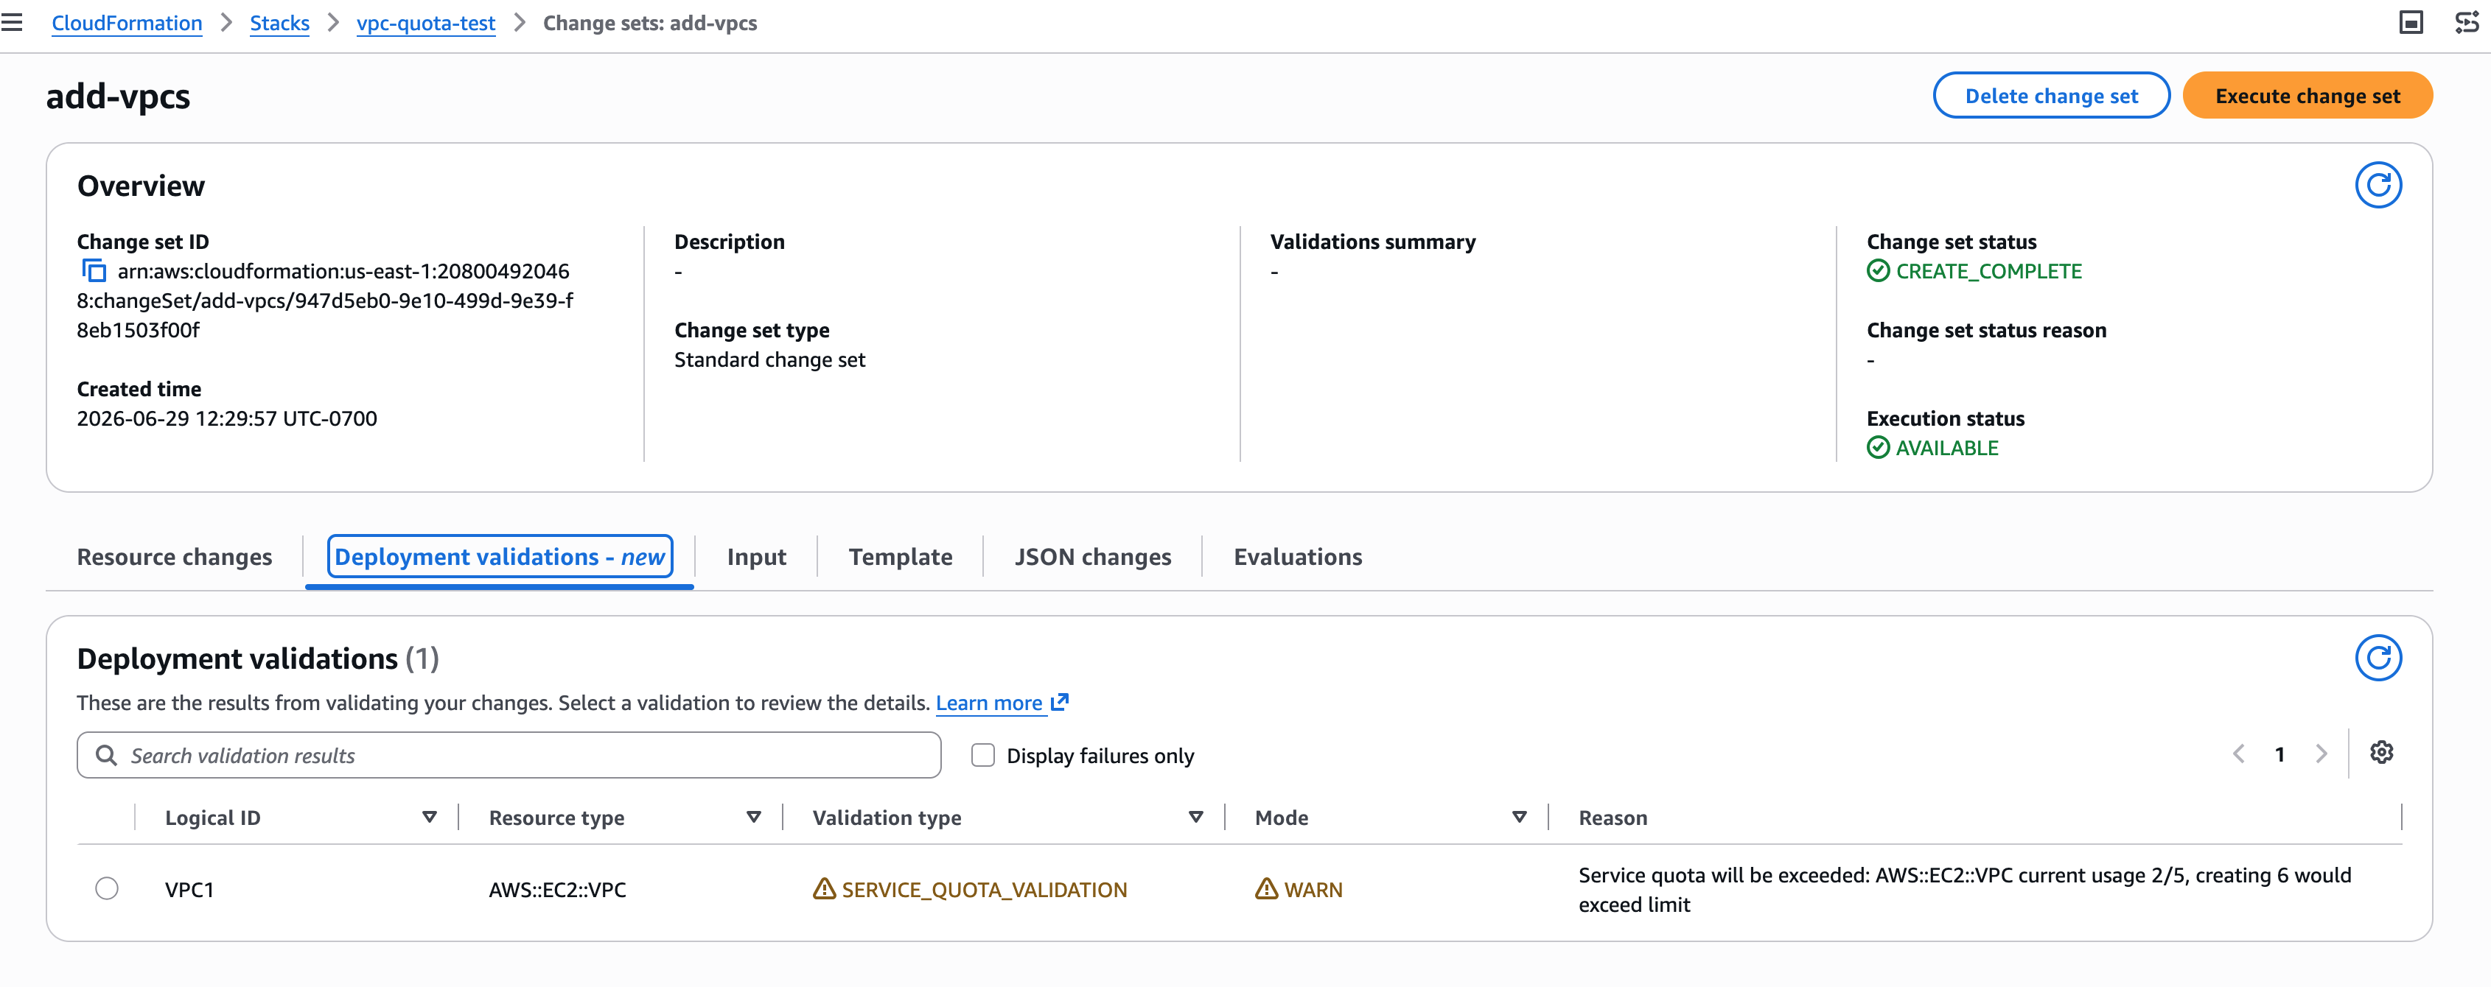Select the VPC1 validation row radio
Viewport: 2491px width, 987px height.
(x=106, y=888)
